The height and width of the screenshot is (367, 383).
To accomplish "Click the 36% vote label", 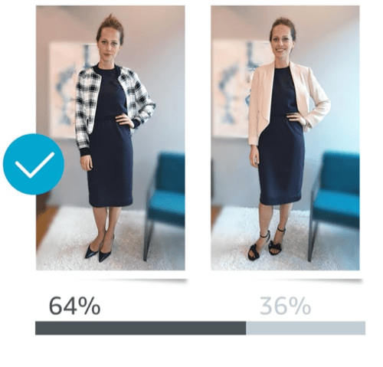I will [285, 306].
